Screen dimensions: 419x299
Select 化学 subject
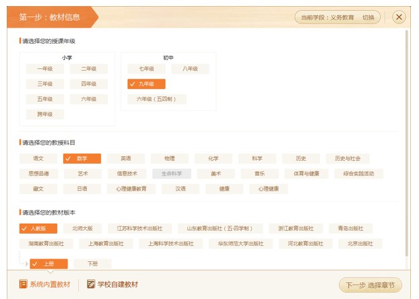(214, 158)
